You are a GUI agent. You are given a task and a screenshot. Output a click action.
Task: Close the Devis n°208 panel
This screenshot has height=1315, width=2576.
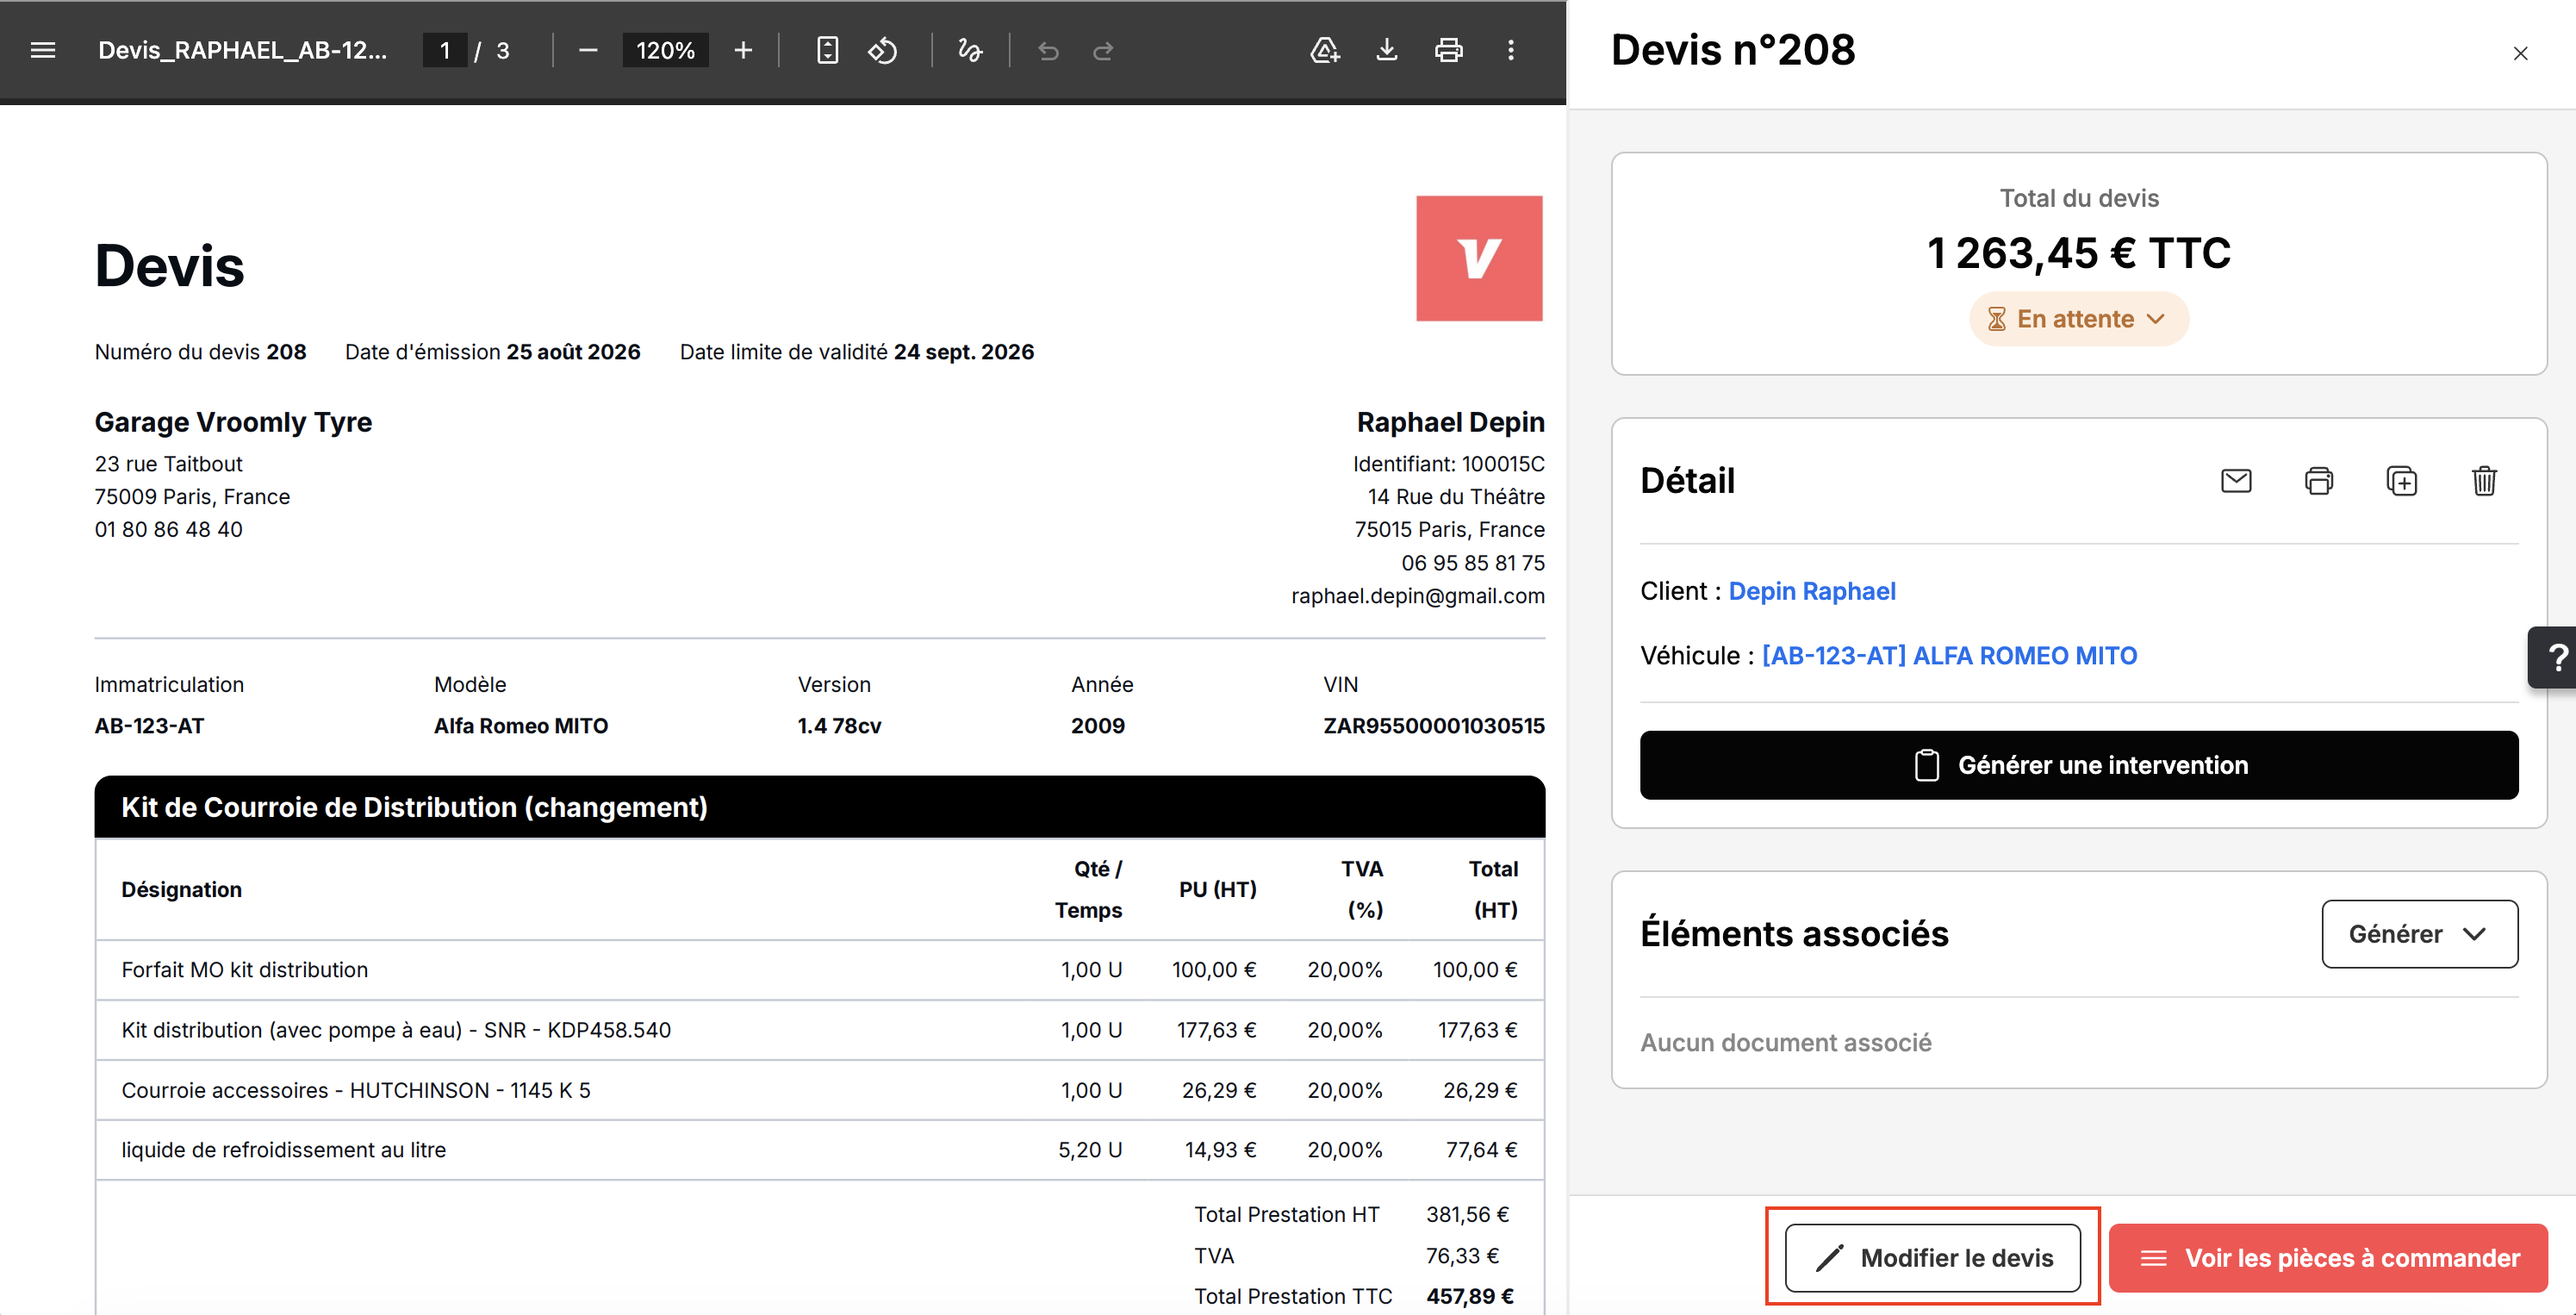(x=2521, y=54)
